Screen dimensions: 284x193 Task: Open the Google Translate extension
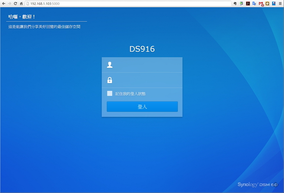click(x=254, y=3)
